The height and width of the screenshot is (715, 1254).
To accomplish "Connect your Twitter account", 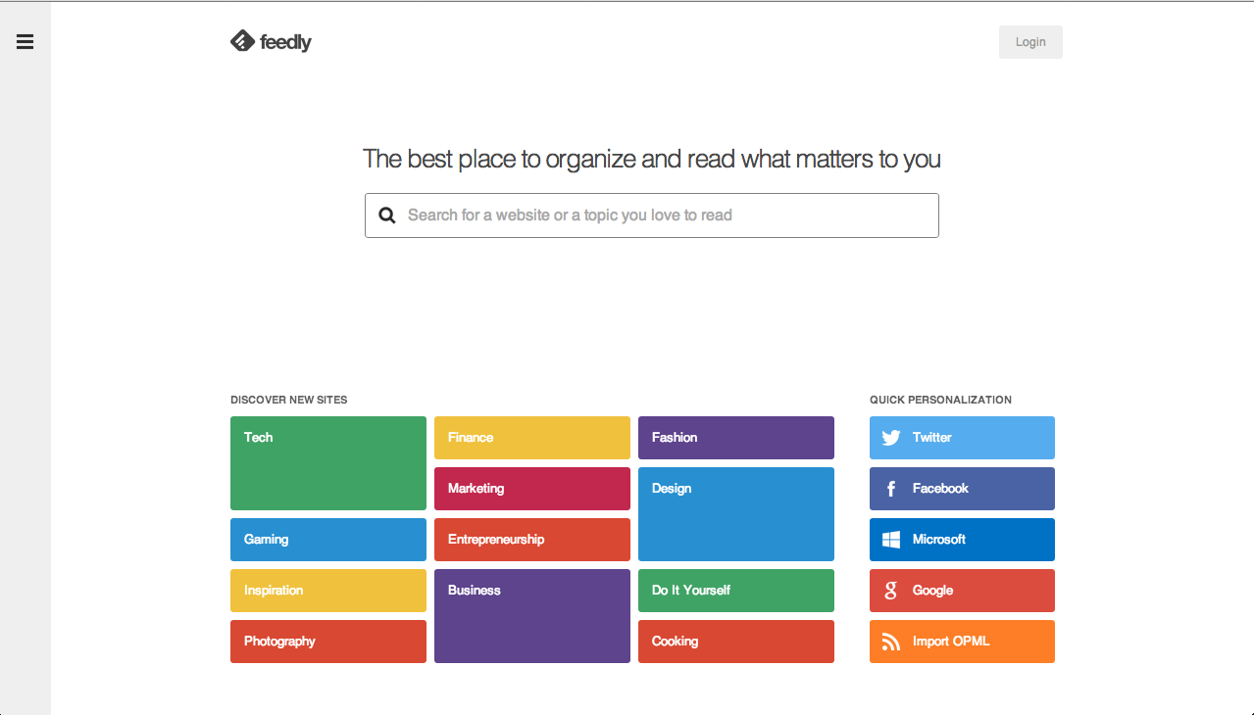I will point(961,437).
